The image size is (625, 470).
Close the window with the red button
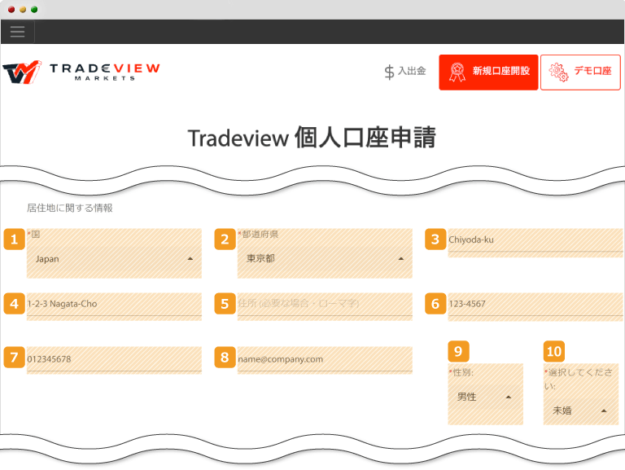[11, 10]
